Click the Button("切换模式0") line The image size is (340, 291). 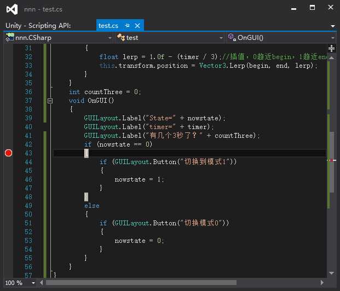click(164, 223)
